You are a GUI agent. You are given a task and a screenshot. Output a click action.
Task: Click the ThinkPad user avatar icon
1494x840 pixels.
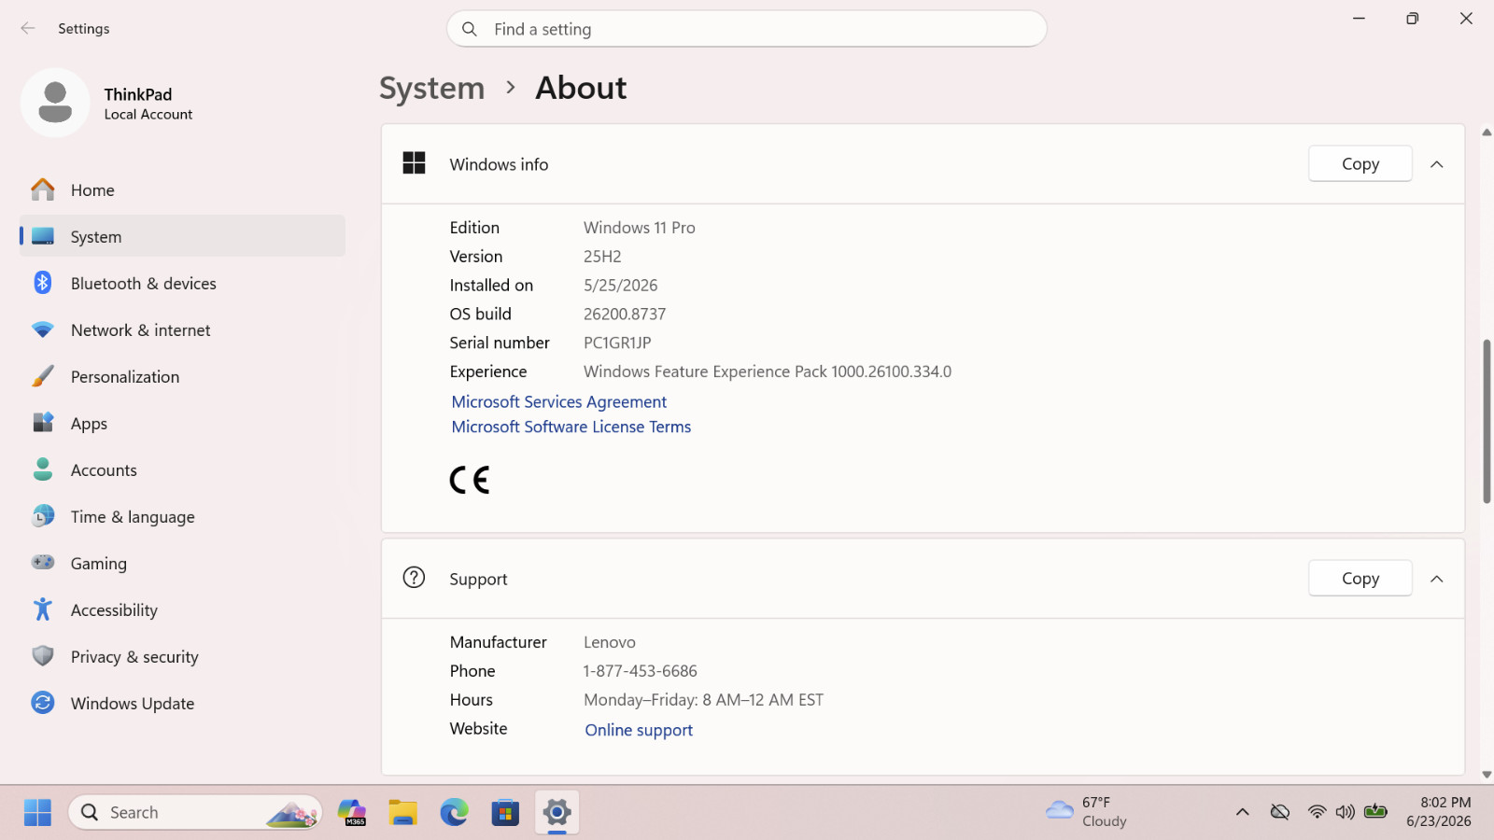point(55,103)
